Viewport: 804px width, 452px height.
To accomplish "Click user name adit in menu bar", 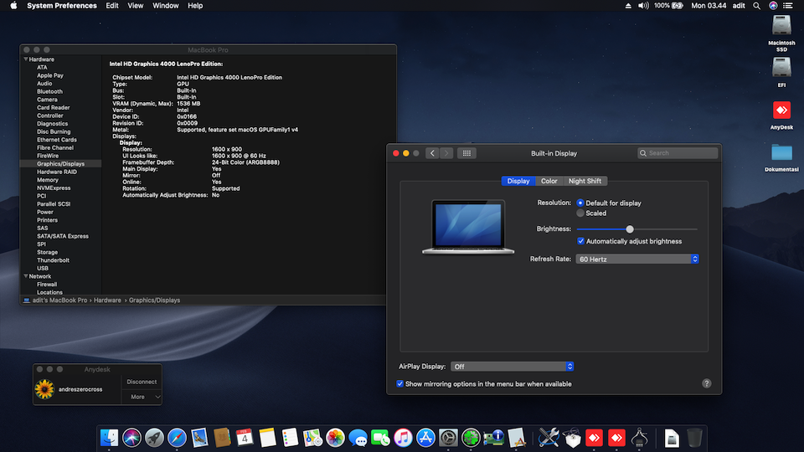I will coord(739,6).
